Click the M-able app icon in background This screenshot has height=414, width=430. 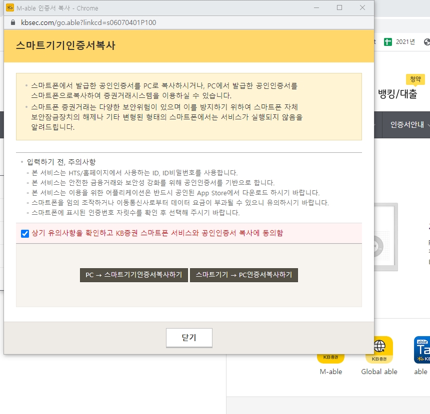pos(330,359)
